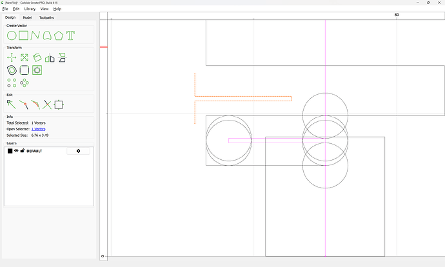The width and height of the screenshot is (445, 267).
Task: Activate the Node Edit tool
Action: [12, 104]
